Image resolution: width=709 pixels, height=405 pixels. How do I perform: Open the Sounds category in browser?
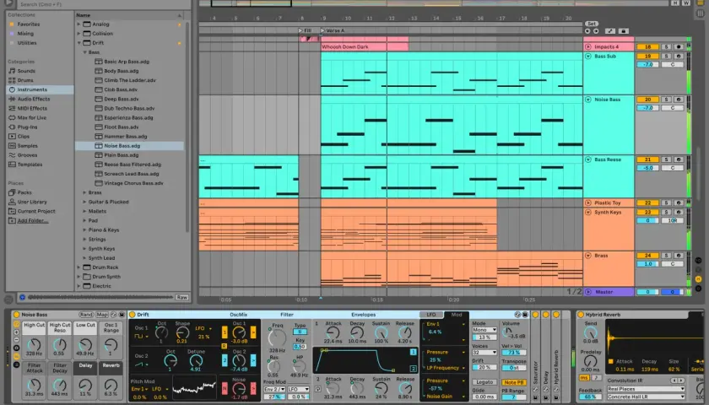[x=22, y=71]
